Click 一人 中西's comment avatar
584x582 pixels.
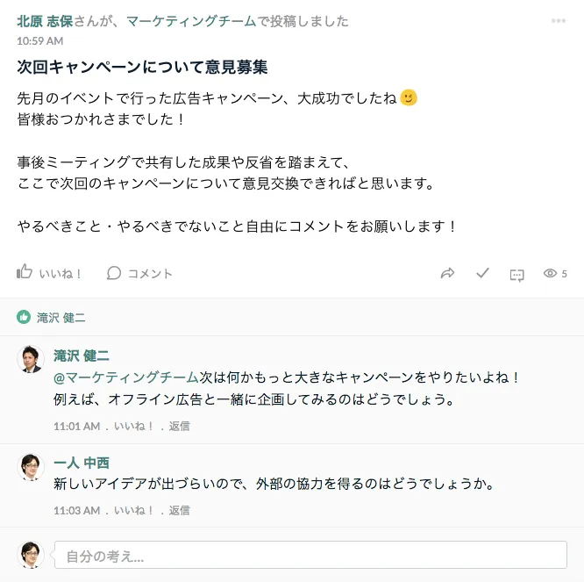32,467
